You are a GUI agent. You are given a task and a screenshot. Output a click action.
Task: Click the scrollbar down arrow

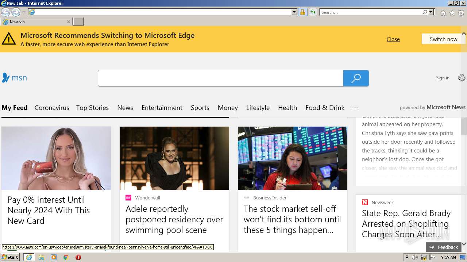coord(464,244)
